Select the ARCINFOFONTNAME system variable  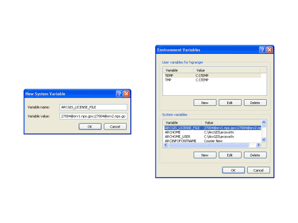212,141
